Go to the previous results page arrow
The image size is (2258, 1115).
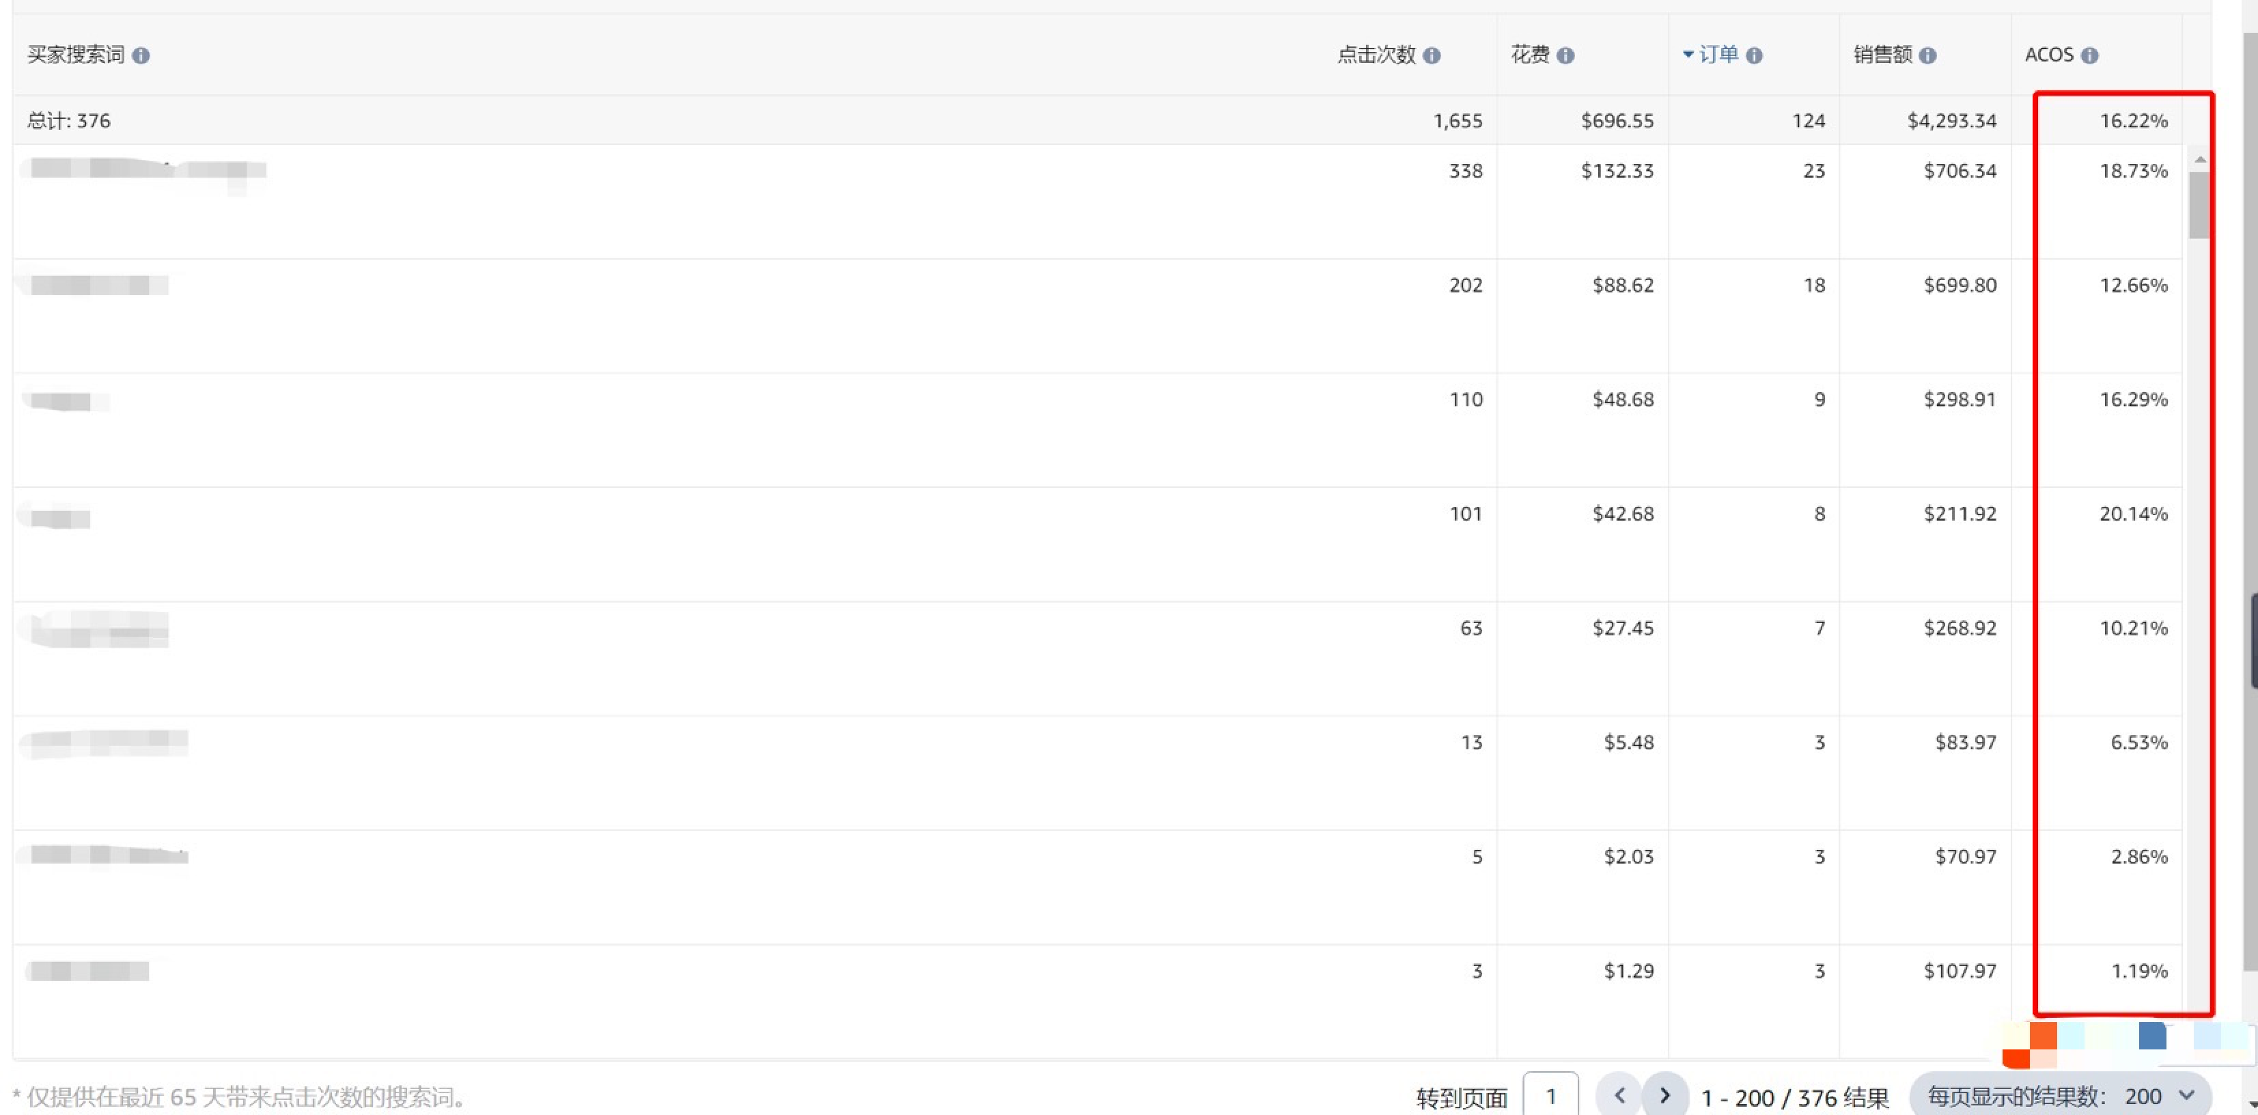click(1619, 1096)
